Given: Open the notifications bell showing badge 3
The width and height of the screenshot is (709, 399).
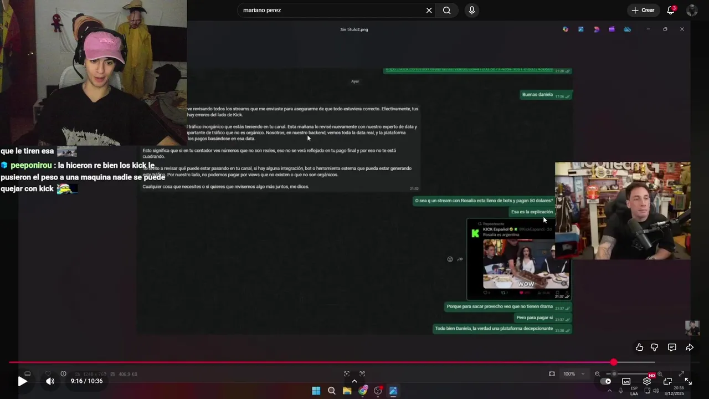Looking at the screenshot, I should [x=671, y=10].
